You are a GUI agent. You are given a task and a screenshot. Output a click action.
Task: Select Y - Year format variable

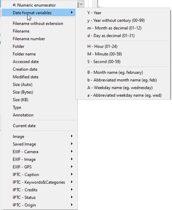coord(123,13)
